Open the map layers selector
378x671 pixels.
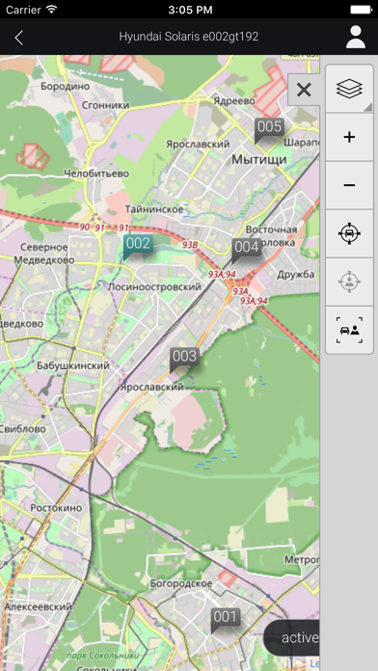[x=349, y=89]
